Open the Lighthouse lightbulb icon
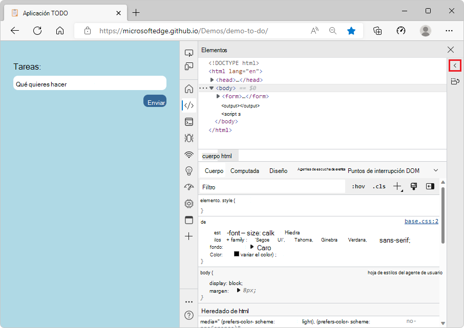The height and width of the screenshot is (328, 464). click(189, 171)
